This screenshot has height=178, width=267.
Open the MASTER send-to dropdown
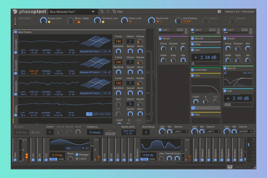245,131
